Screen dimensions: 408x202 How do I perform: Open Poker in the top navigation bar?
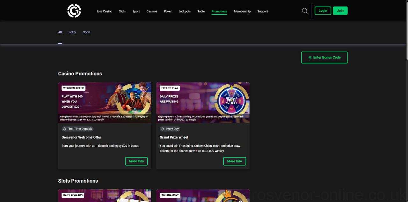[168, 11]
